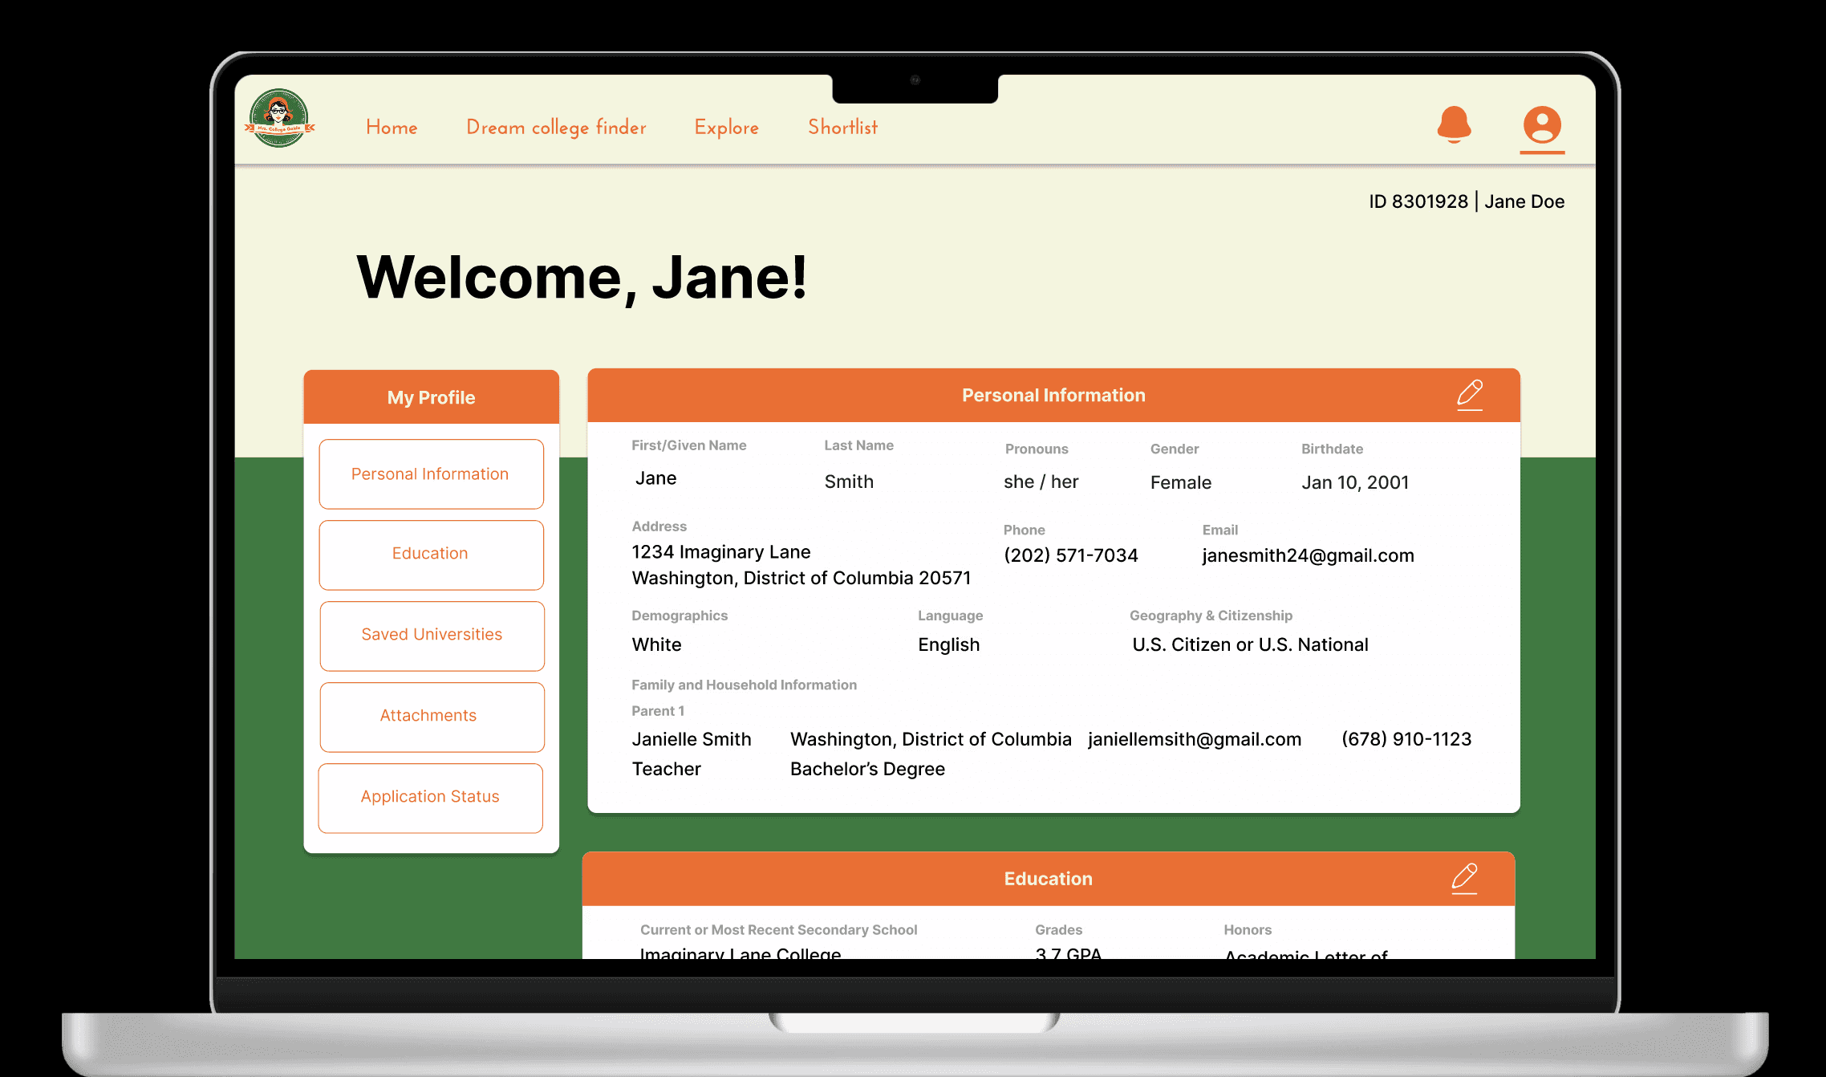Open Dream college finder
The width and height of the screenshot is (1826, 1077).
coord(556,128)
